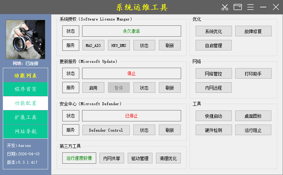Click the scissors icon in title bar

point(225,7)
